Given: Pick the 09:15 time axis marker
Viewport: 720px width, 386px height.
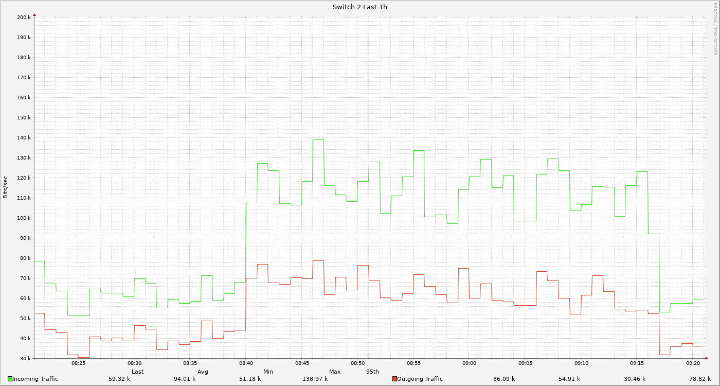Looking at the screenshot, I should (x=637, y=363).
